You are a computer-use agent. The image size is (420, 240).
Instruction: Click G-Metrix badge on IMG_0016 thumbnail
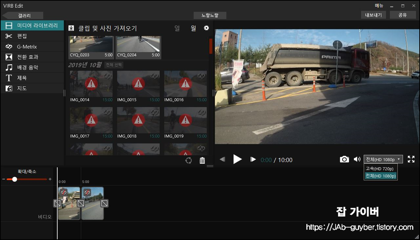(x=202, y=75)
